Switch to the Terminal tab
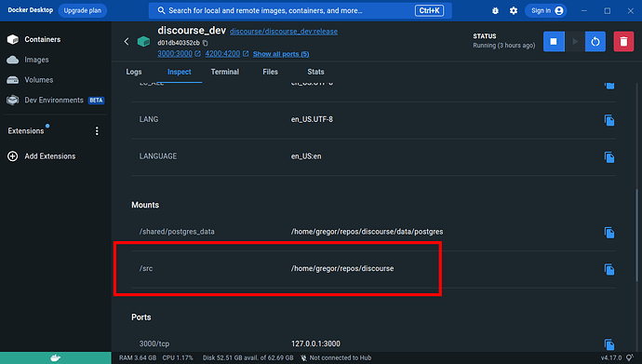The width and height of the screenshot is (642, 364). (x=225, y=72)
